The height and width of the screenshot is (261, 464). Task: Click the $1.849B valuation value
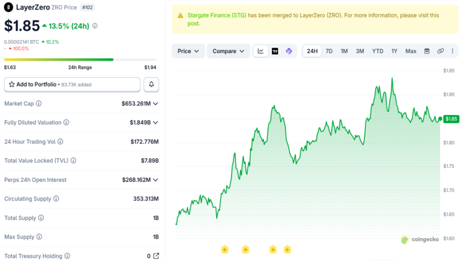[x=140, y=123]
